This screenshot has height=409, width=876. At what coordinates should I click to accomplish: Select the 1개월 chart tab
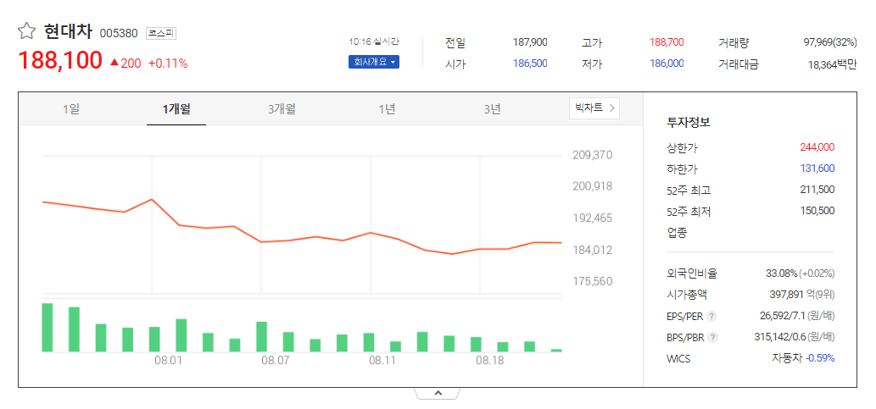pos(176,108)
